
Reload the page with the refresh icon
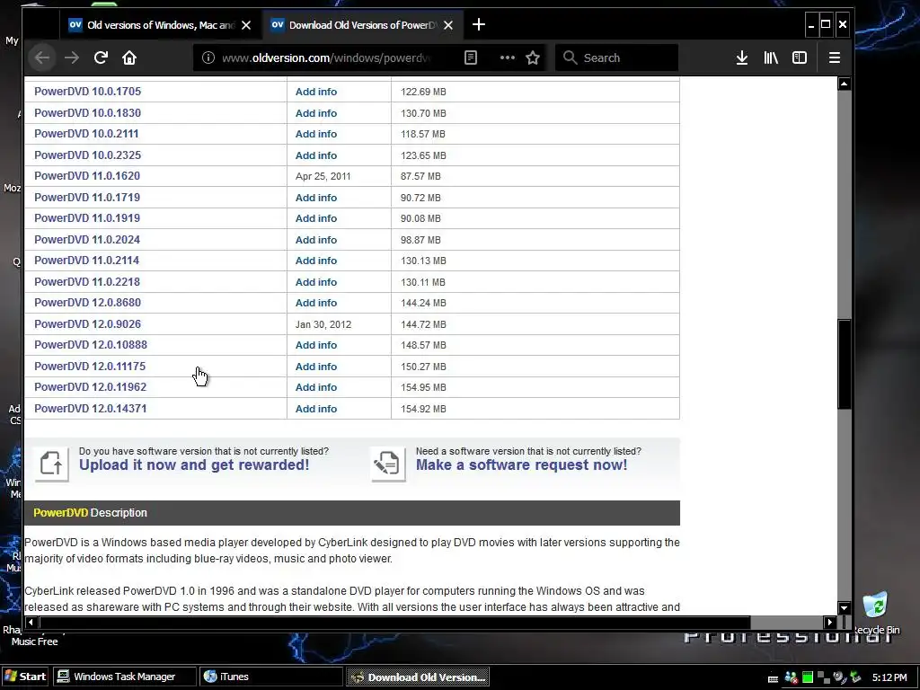coord(101,57)
